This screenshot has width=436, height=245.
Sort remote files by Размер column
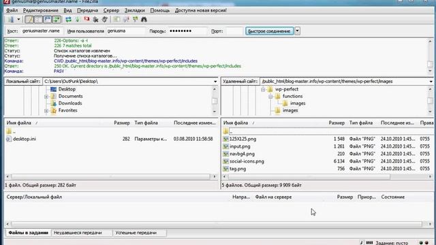pyautogui.click(x=337, y=122)
